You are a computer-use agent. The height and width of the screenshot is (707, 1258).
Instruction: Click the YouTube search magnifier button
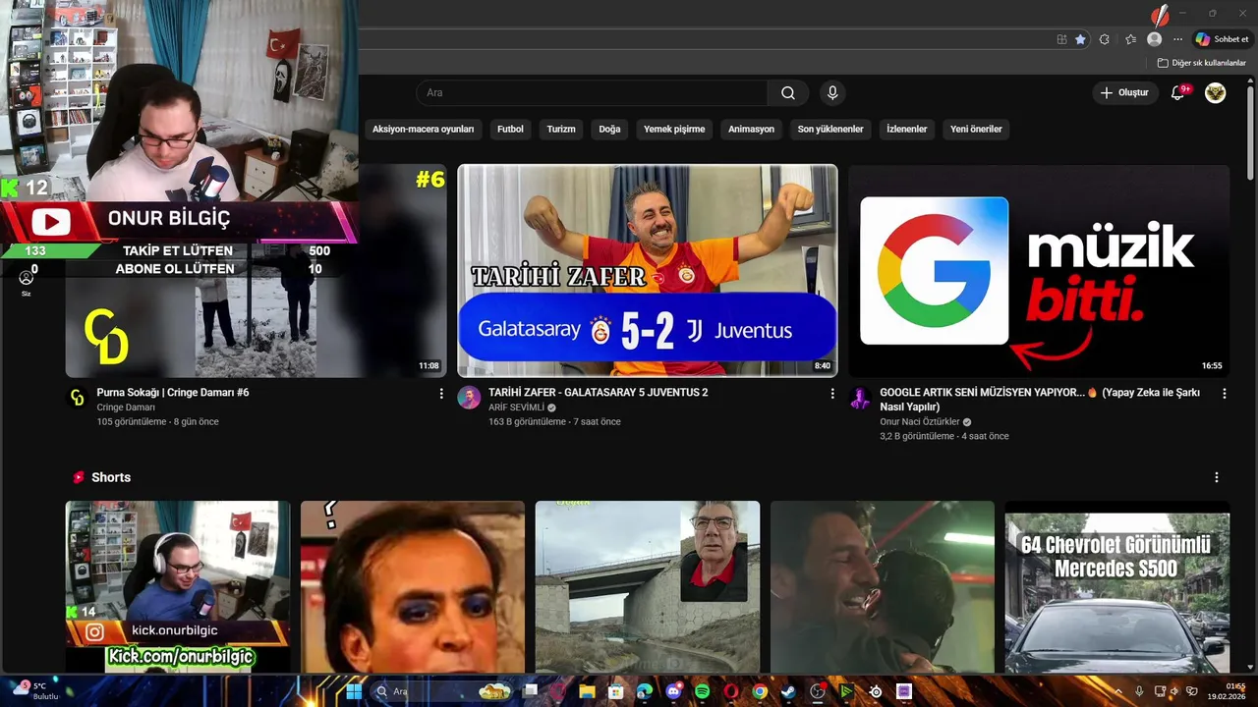788,93
